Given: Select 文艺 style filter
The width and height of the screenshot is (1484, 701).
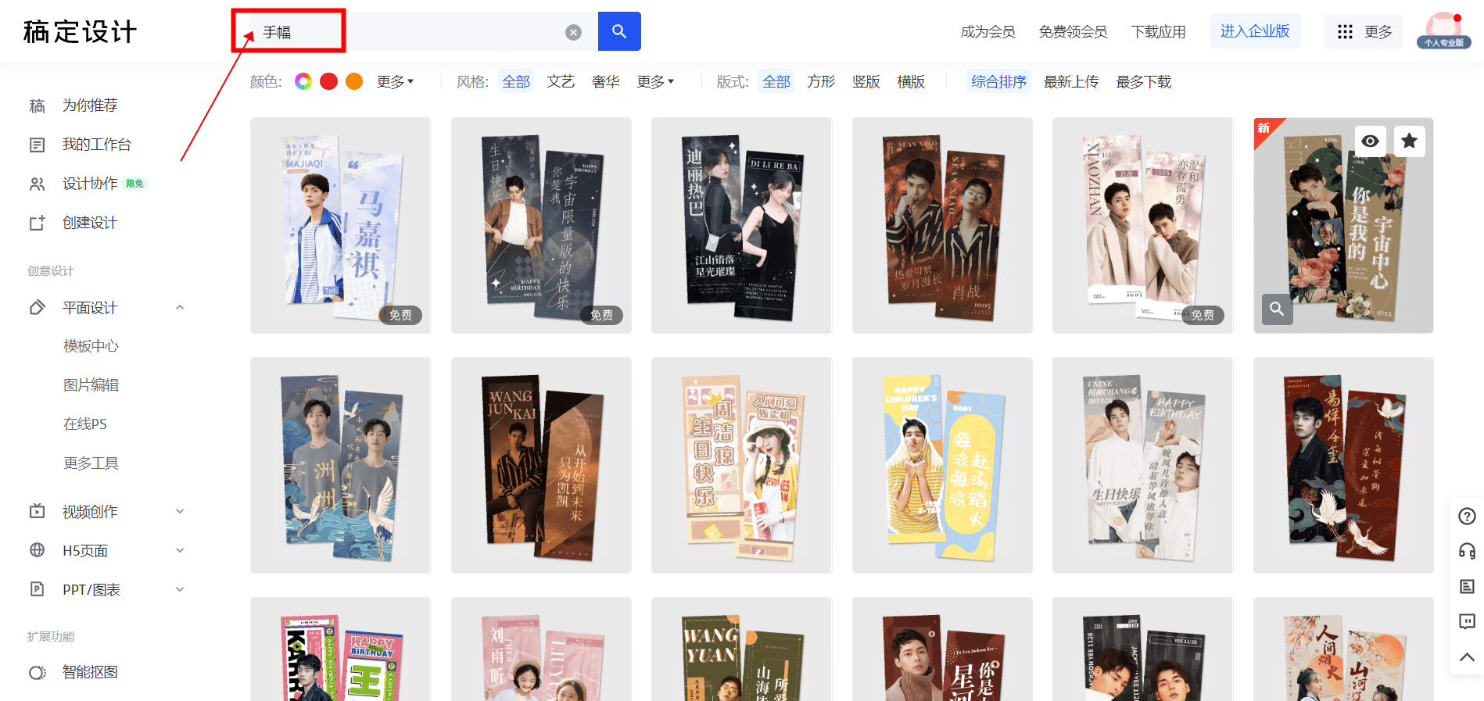Looking at the screenshot, I should (x=561, y=82).
